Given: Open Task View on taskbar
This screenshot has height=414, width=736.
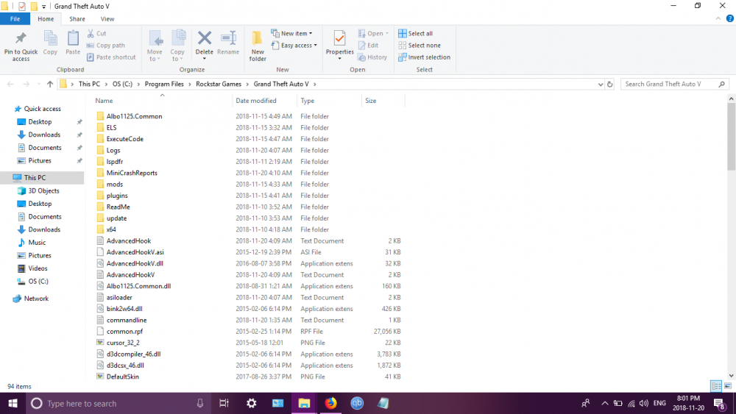Looking at the screenshot, I should pos(224,403).
